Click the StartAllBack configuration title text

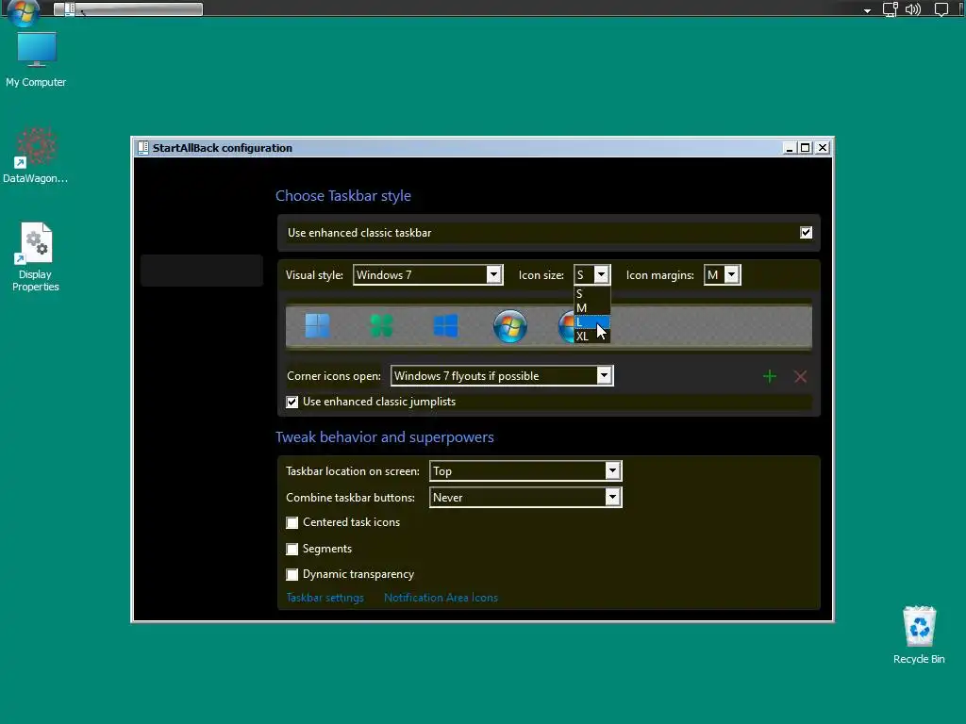(223, 148)
